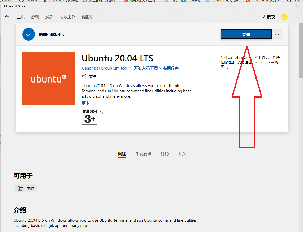The image size is (305, 232).
Task: Select the 相关 tab
Action: pos(182,154)
